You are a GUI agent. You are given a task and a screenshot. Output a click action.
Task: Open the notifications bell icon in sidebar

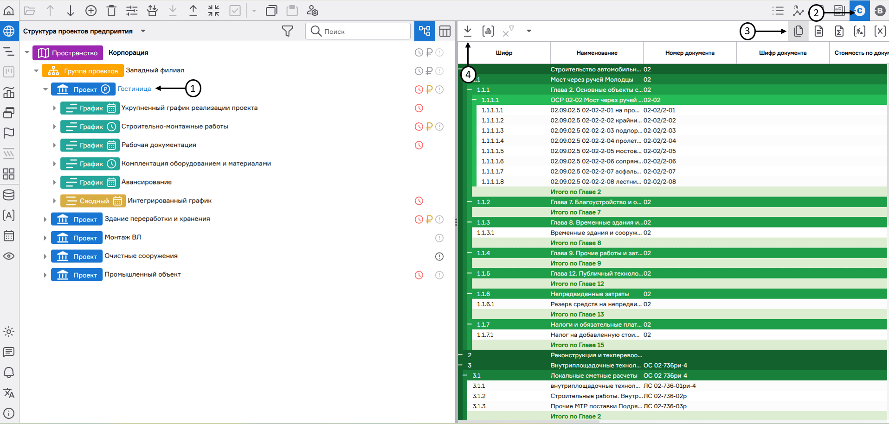tap(9, 373)
